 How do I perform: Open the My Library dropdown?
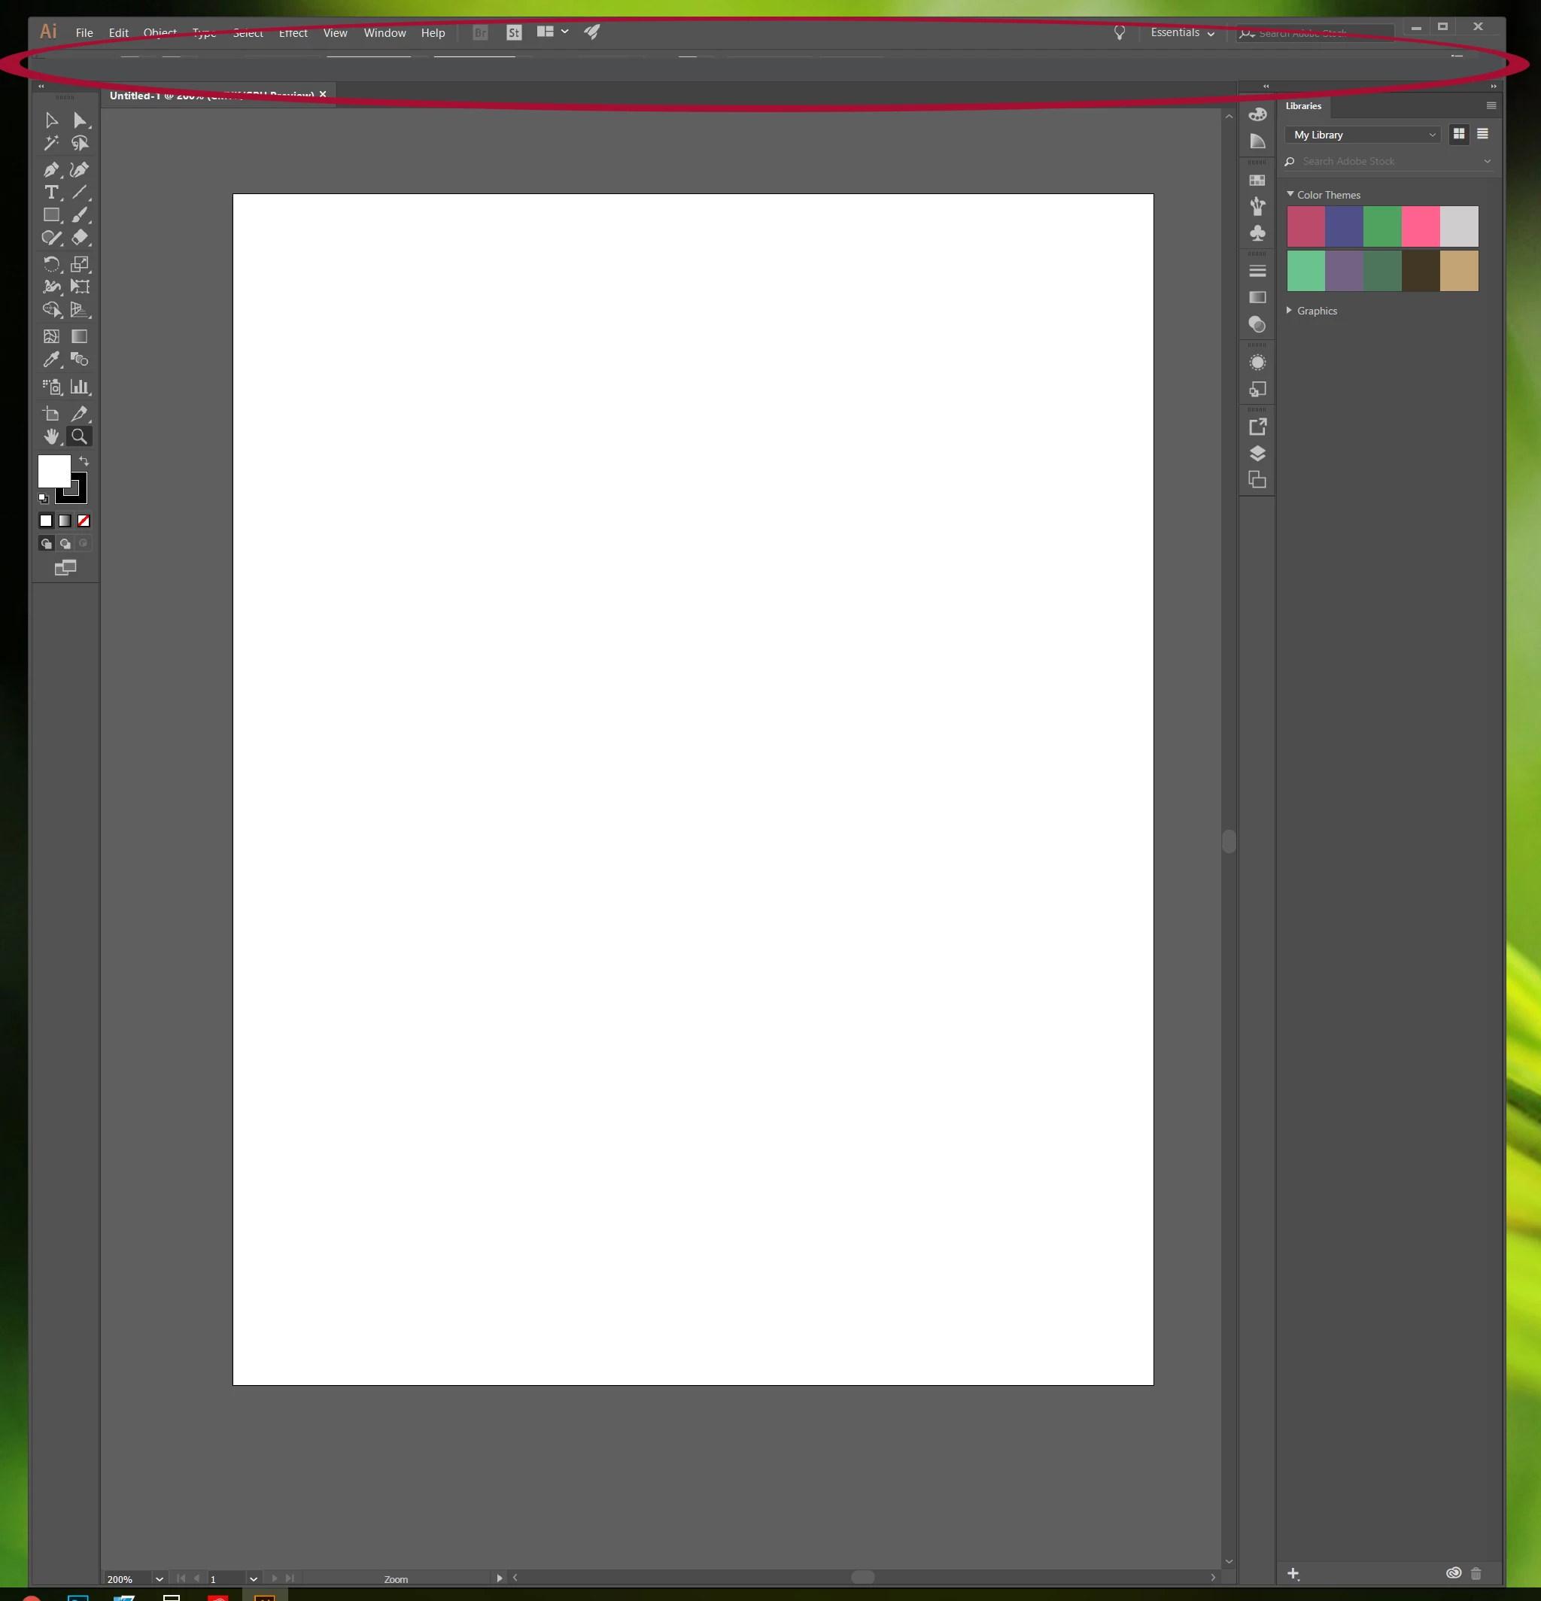pyautogui.click(x=1363, y=135)
